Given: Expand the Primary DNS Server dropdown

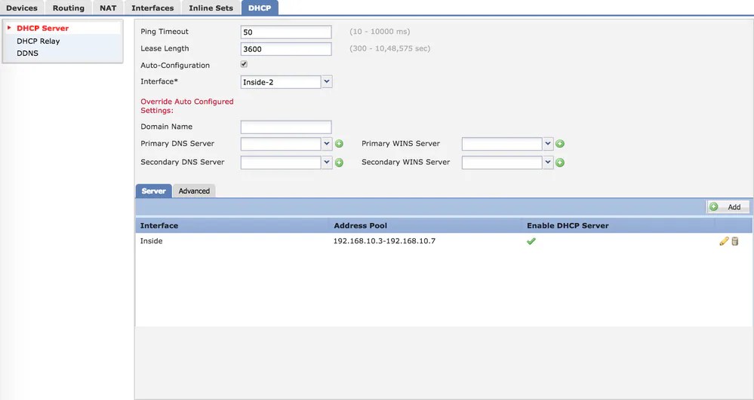Looking at the screenshot, I should 327,144.
